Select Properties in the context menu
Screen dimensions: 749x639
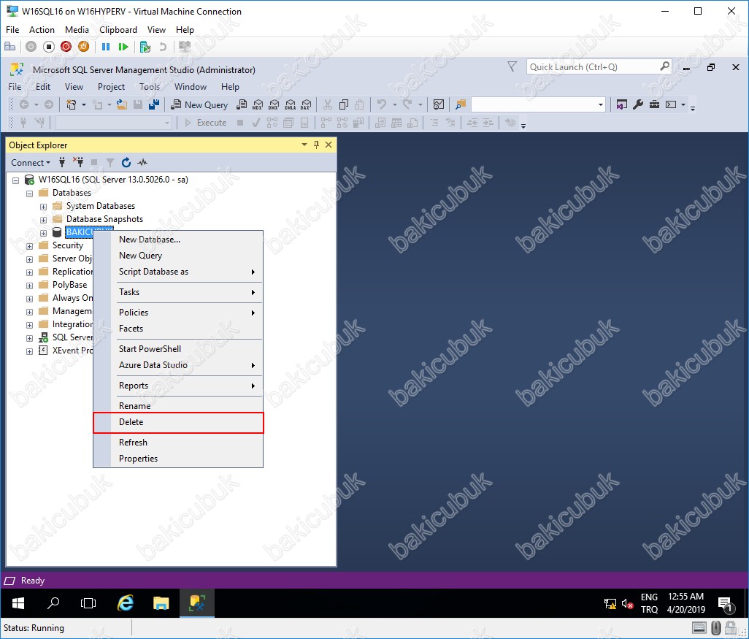[x=178, y=459]
